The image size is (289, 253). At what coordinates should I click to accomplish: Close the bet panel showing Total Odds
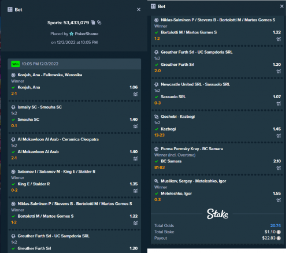coord(281,6)
